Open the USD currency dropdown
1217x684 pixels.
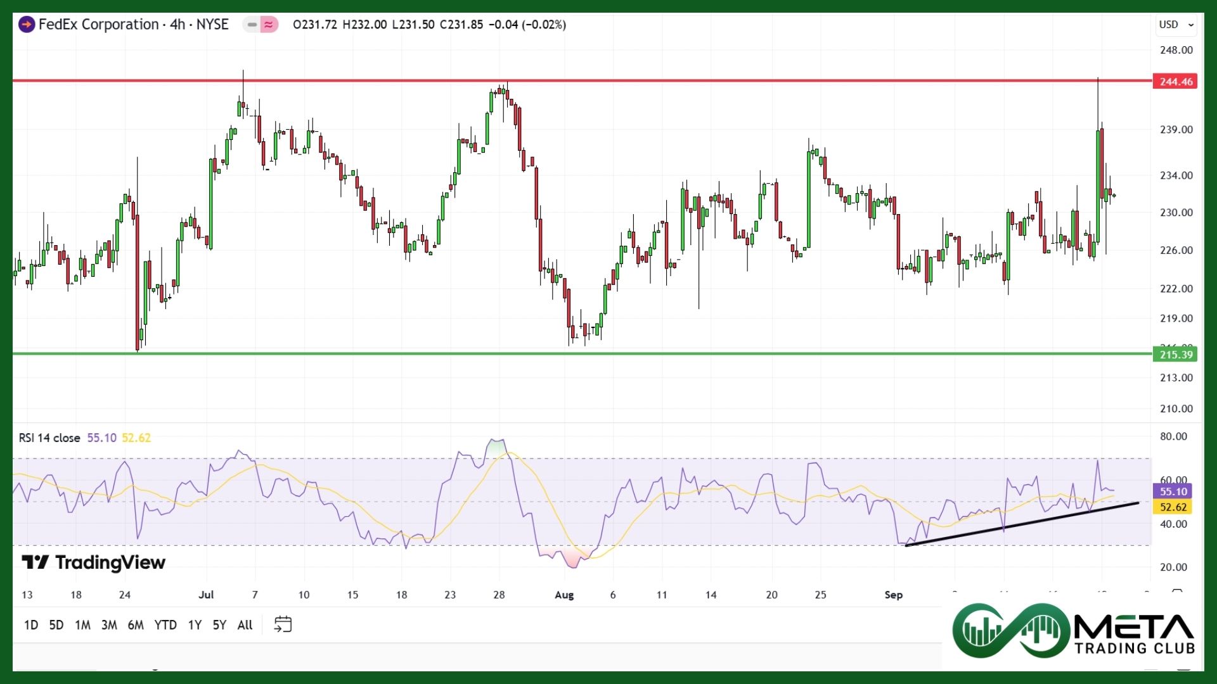tap(1176, 25)
